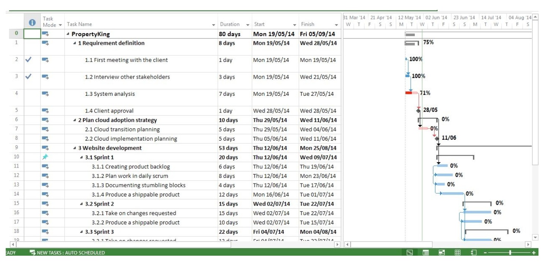Open the Duration column filter dropdown

coord(247,25)
